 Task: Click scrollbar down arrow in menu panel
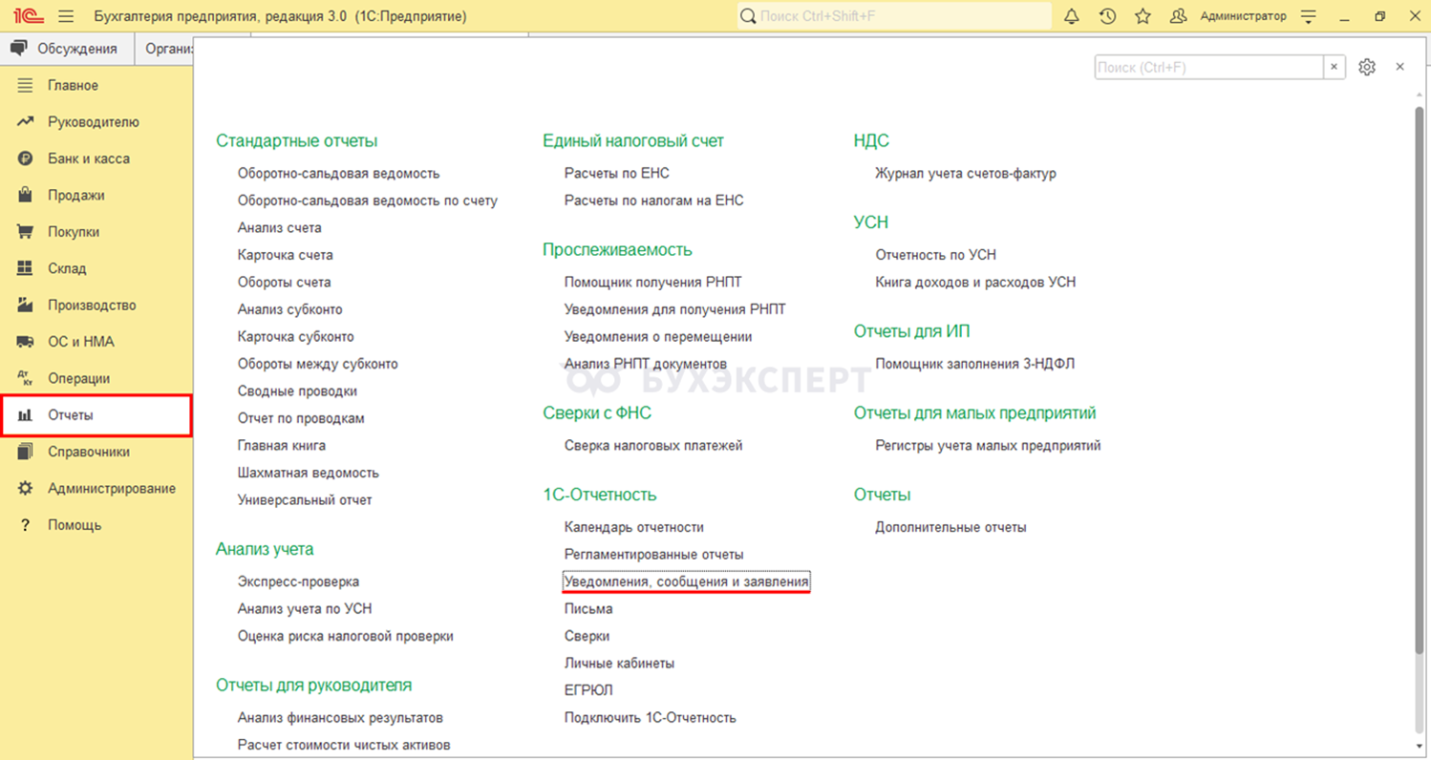coord(1420,744)
